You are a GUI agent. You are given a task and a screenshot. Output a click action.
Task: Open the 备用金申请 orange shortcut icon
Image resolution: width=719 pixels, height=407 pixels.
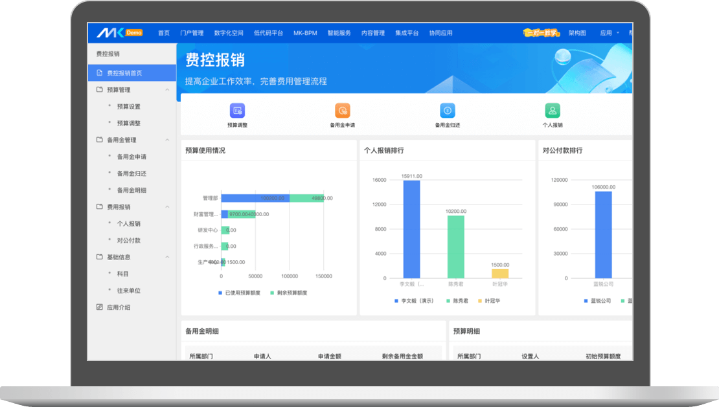(342, 111)
